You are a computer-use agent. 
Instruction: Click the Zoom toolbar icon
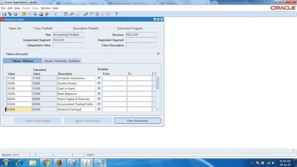click(x=91, y=14)
